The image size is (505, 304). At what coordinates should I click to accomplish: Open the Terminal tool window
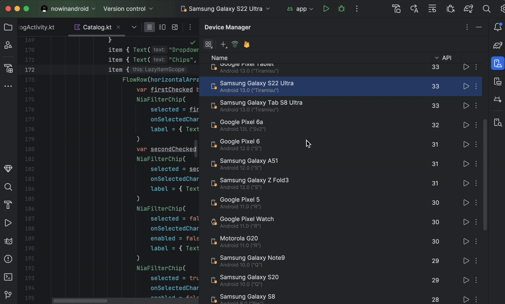click(8, 277)
